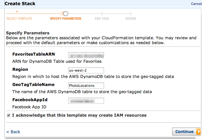Click 'The name of the AWS DynamoDB table' description
The width and height of the screenshot is (202, 139).
coord(82,92)
